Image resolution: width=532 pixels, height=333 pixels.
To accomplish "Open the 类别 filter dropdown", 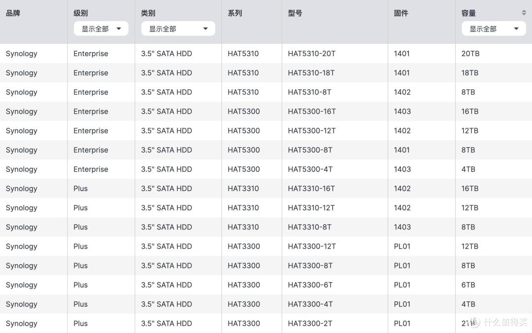I will [x=178, y=29].
